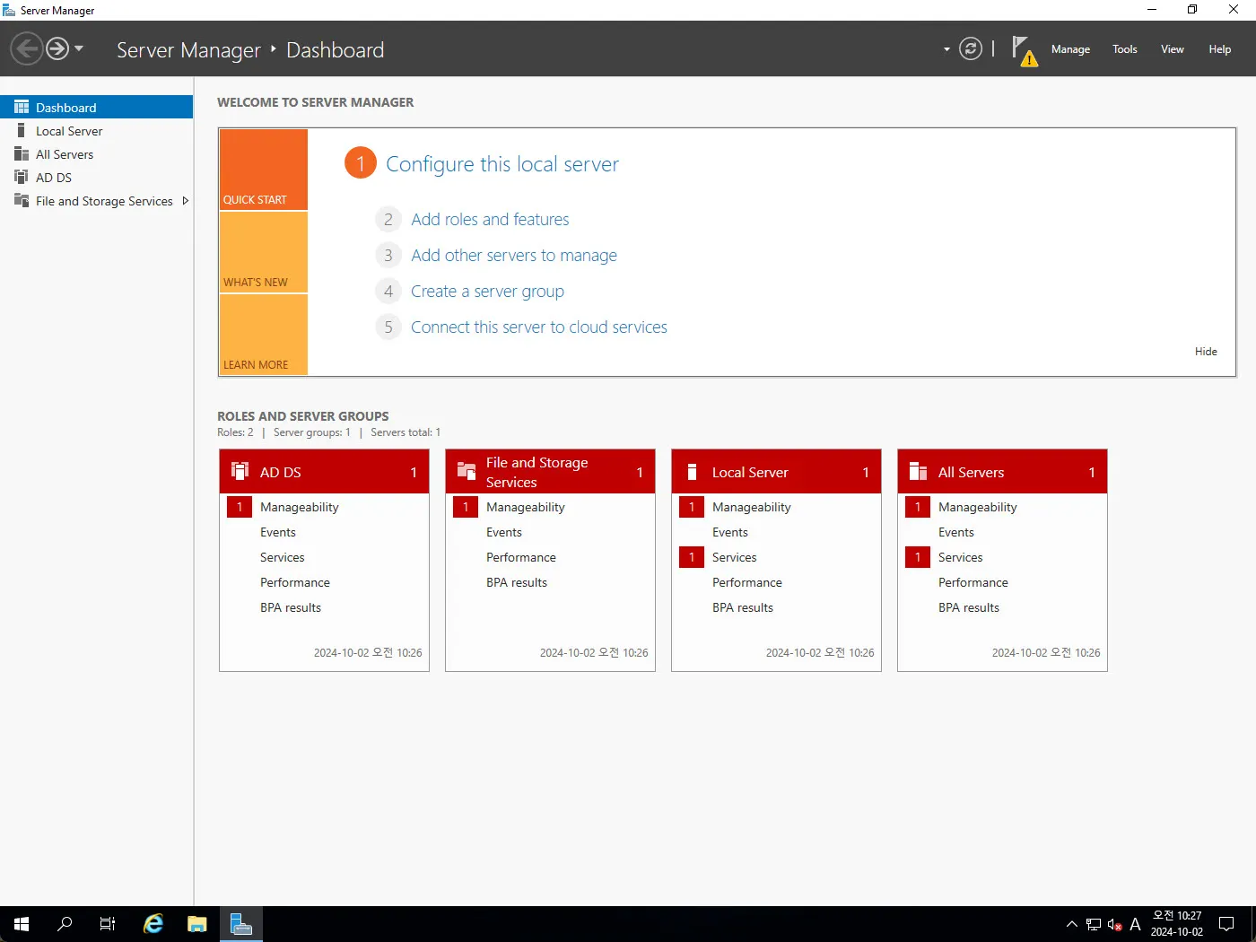Click the back navigation arrow
Screen dimensions: 1256x942
(x=27, y=48)
